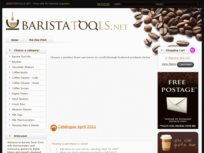Open the Catalogue April 2011 link
The height and width of the screenshot is (153, 204).
tap(77, 127)
